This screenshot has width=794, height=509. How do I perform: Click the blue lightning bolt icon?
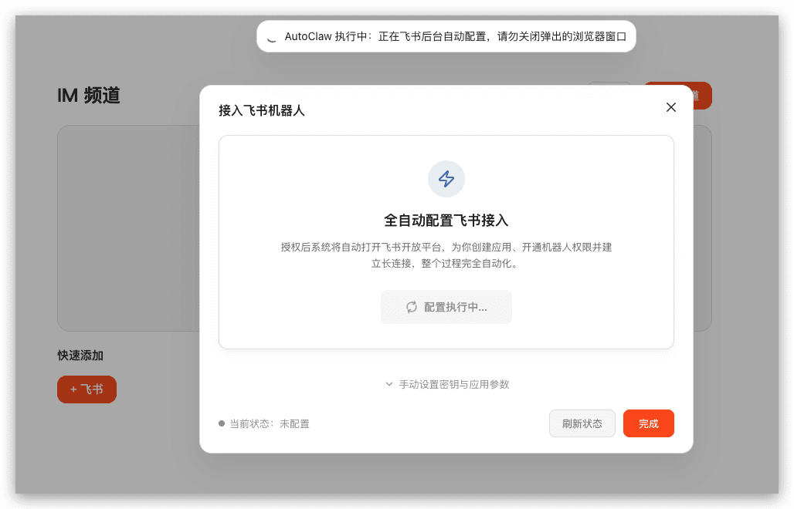pos(446,179)
